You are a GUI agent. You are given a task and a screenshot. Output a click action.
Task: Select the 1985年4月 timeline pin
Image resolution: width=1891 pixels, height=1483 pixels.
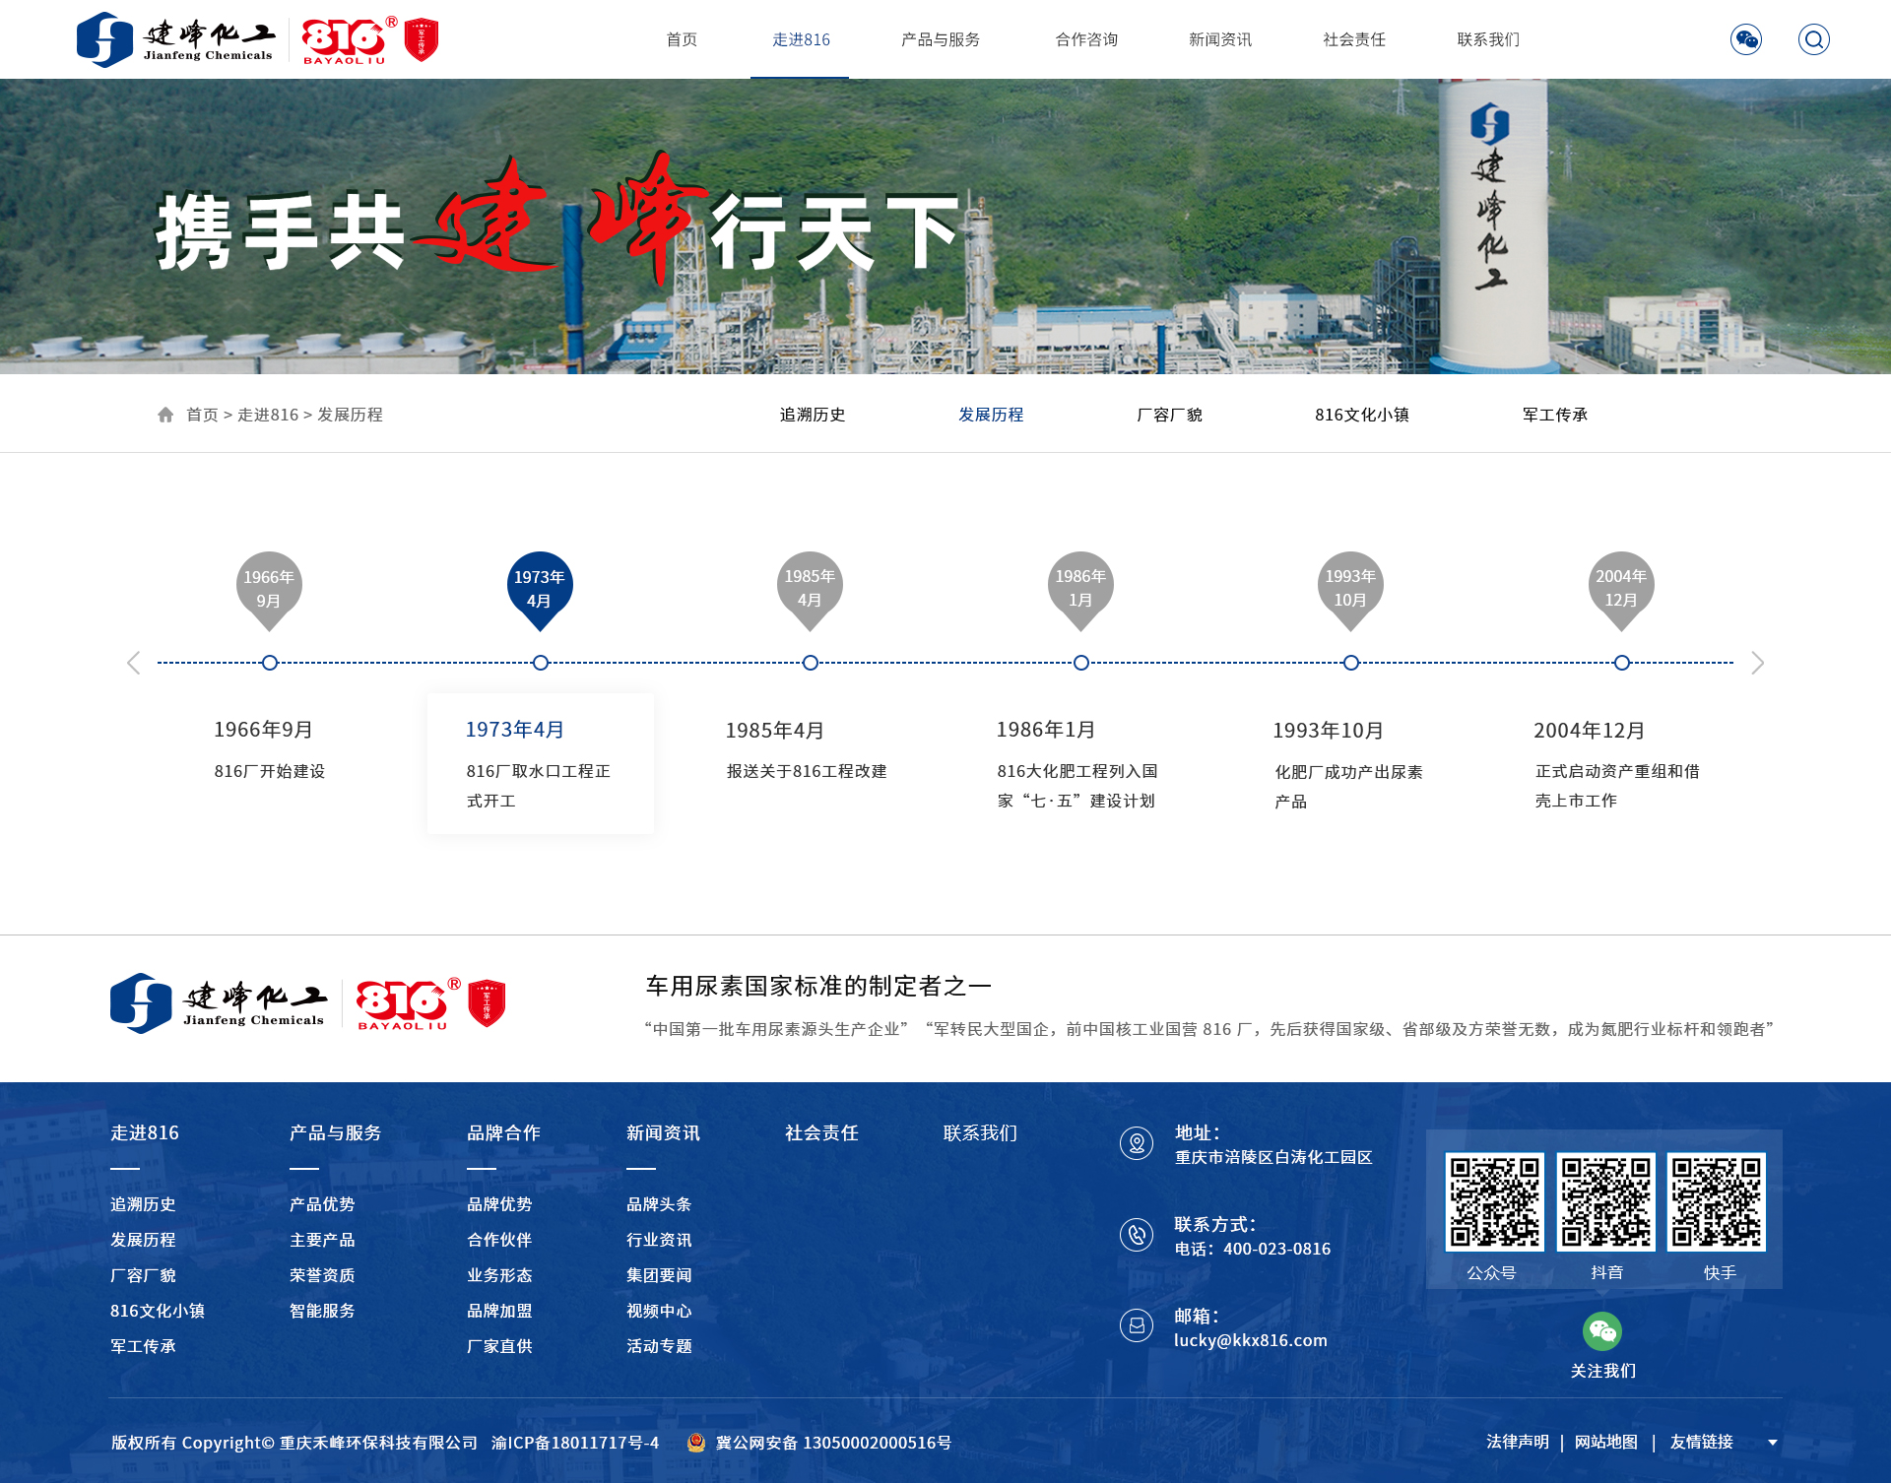(810, 590)
